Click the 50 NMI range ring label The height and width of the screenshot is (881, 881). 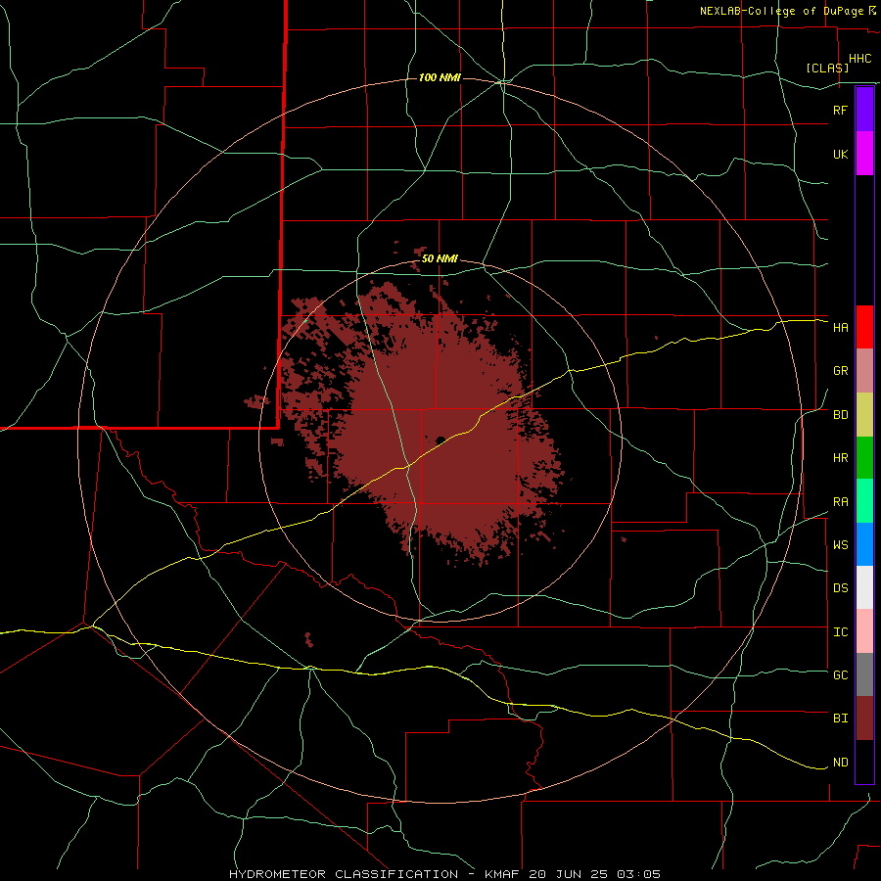pyautogui.click(x=440, y=259)
